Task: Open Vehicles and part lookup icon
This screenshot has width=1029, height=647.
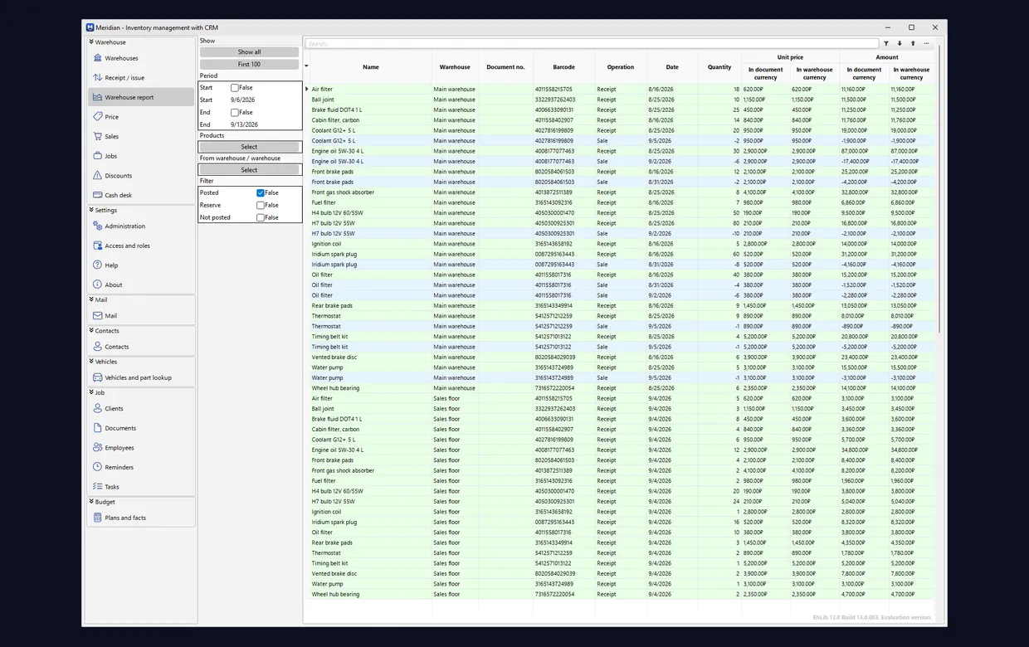Action: tap(97, 377)
